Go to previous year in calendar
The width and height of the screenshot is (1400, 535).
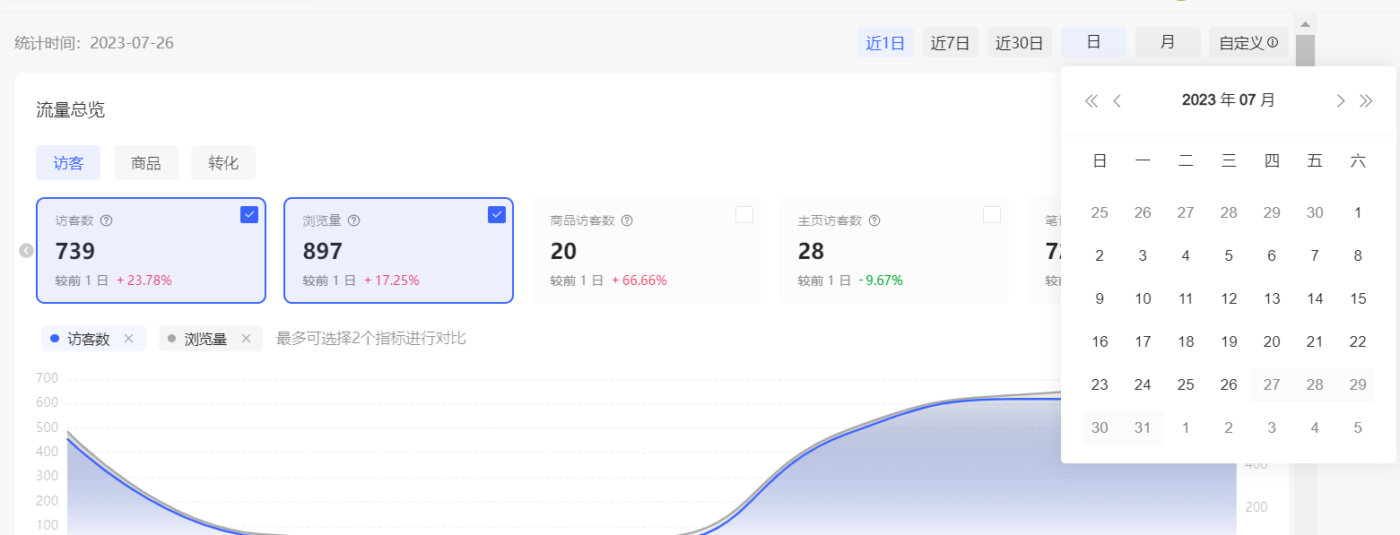1091,100
